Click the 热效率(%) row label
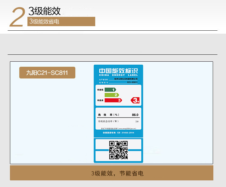Image resolution: width=226 pixels, height=187 pixels. [x=108, y=115]
